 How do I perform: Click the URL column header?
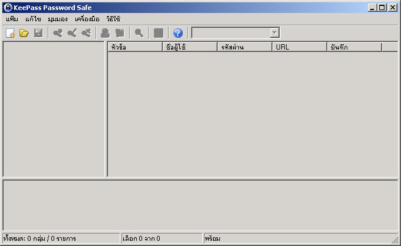299,47
